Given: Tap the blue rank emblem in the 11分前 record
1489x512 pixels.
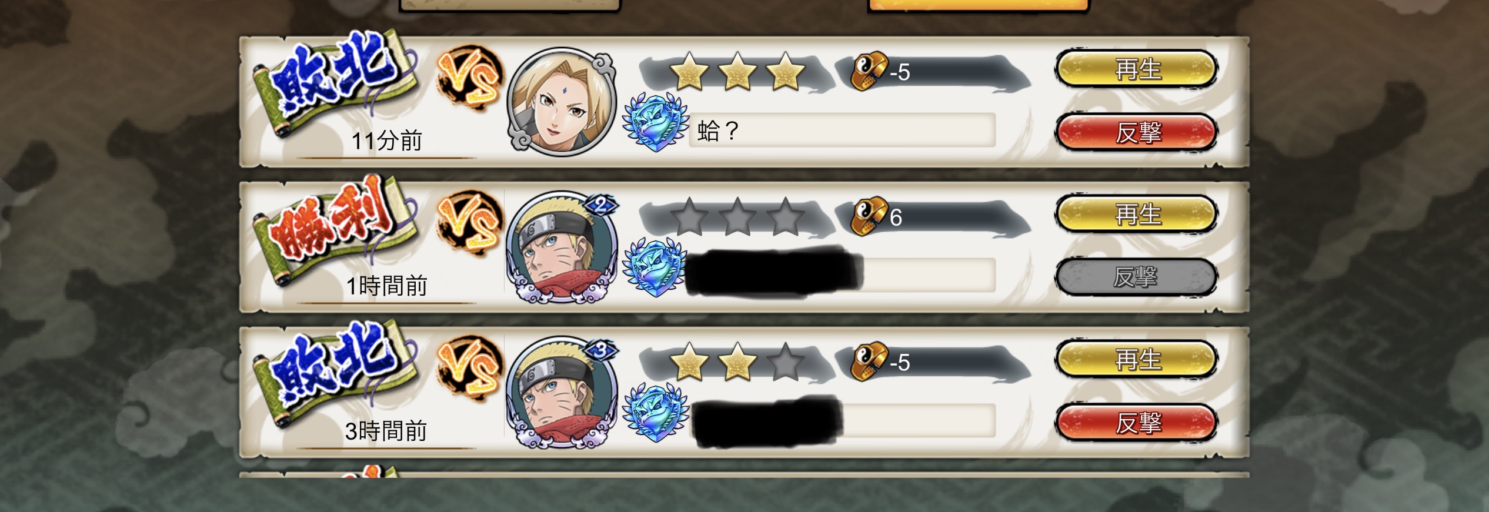Looking at the screenshot, I should point(655,122).
